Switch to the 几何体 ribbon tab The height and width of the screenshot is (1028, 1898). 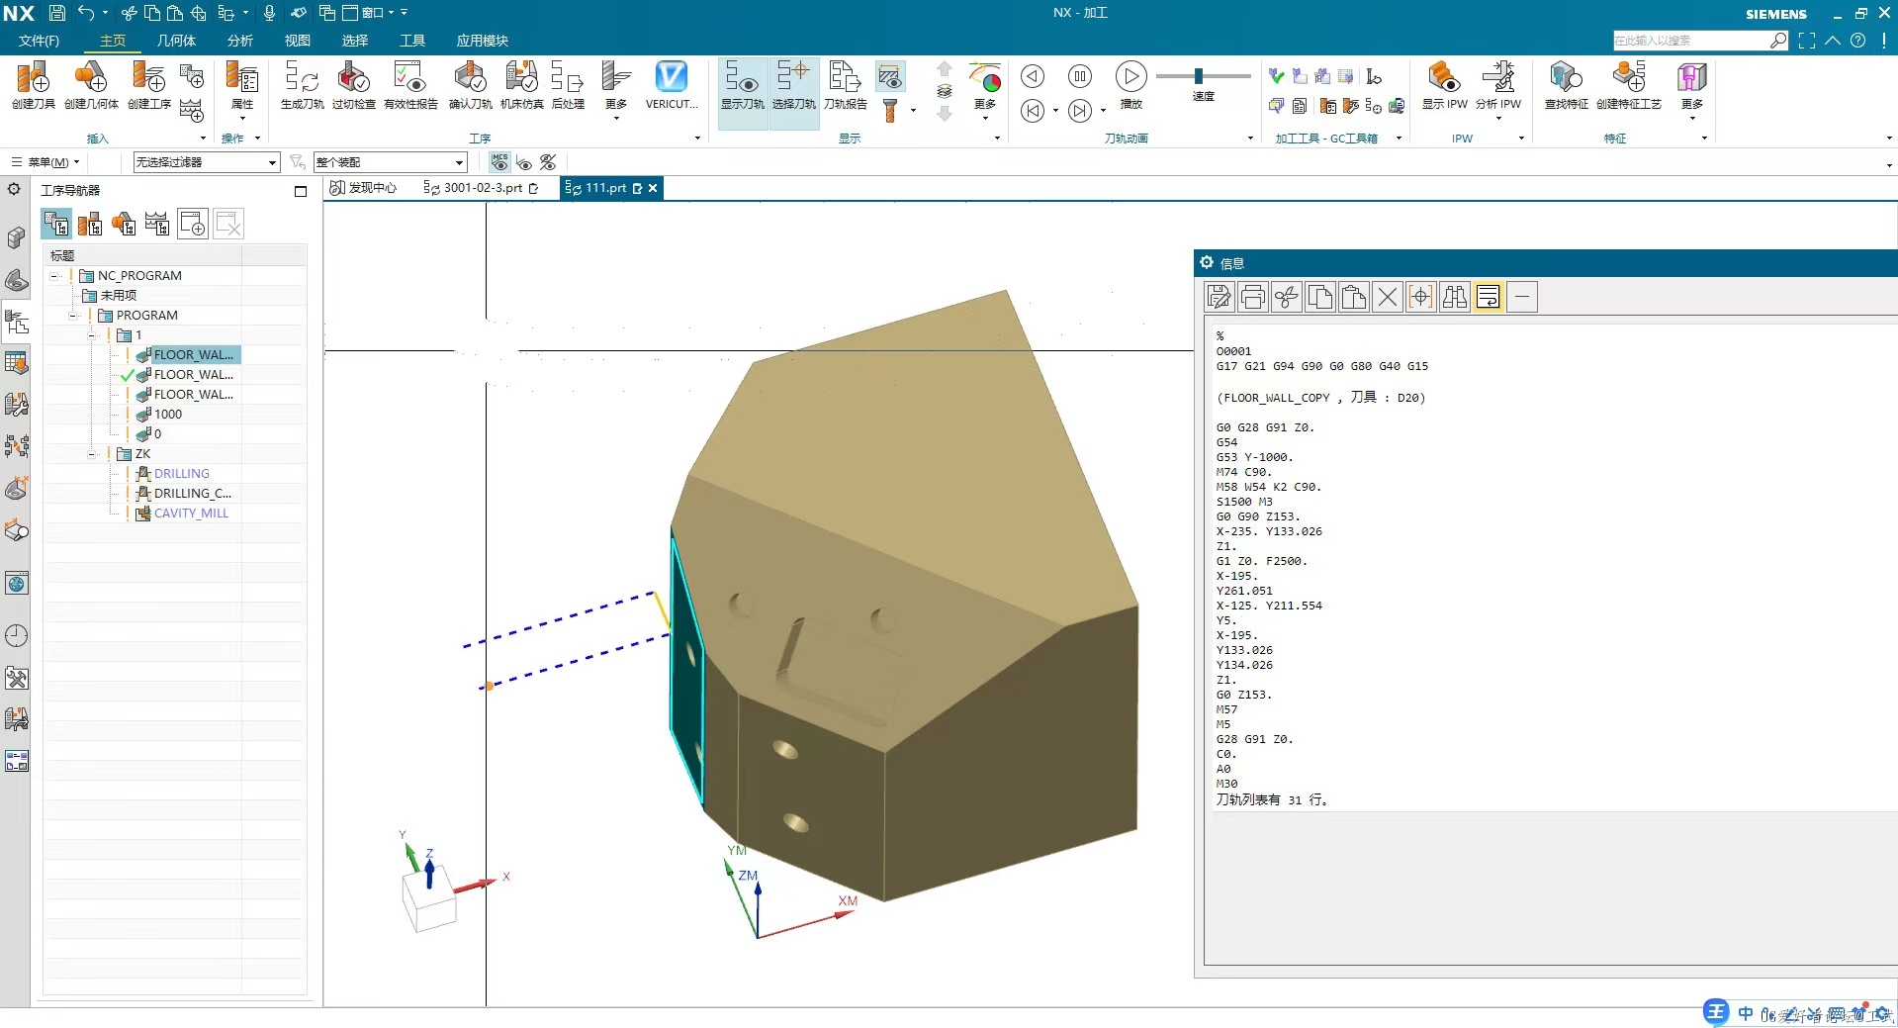(x=176, y=41)
